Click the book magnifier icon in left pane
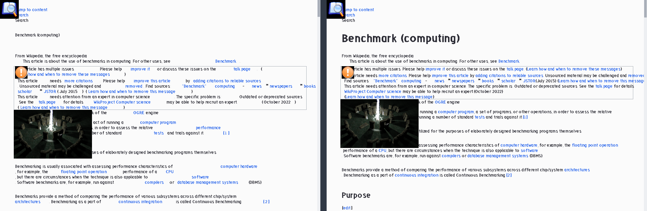647x211 pixels. click(9, 9)
